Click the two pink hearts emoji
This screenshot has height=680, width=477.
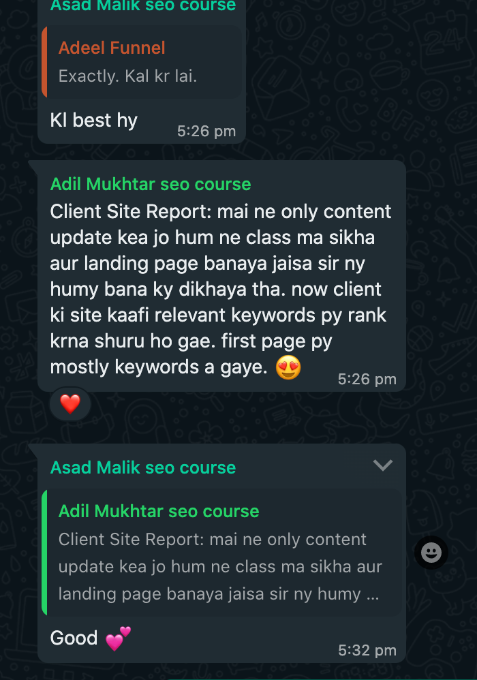click(x=118, y=638)
